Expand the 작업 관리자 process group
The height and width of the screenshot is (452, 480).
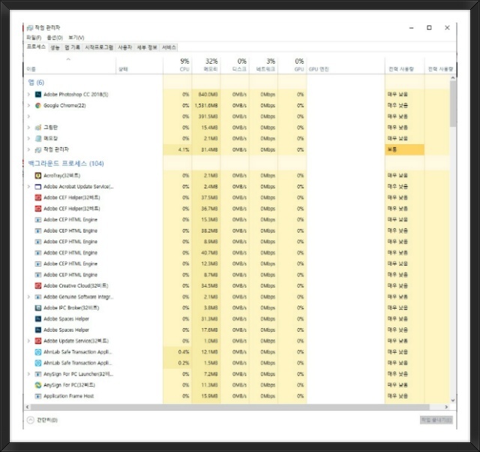point(28,149)
